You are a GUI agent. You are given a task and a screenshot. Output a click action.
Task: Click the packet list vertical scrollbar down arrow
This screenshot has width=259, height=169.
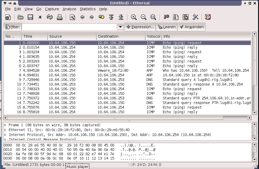pyautogui.click(x=254, y=113)
